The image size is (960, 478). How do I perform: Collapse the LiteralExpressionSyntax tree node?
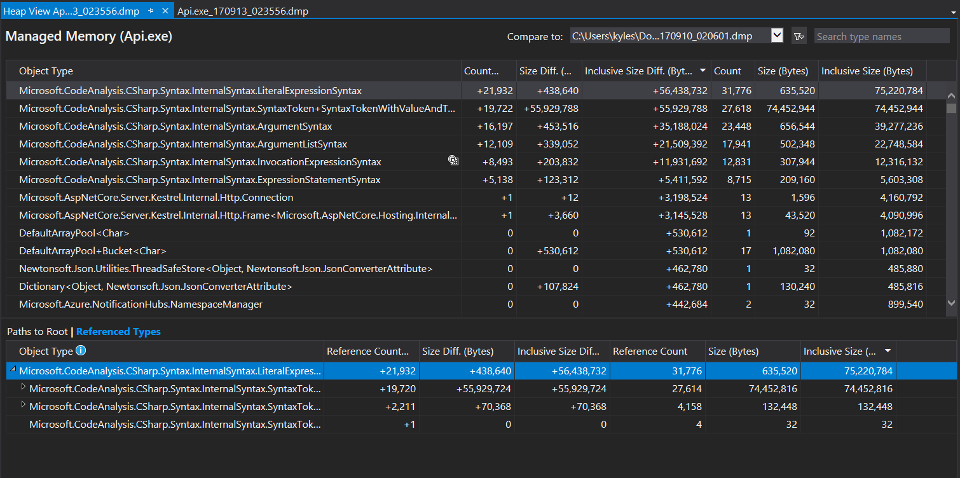coord(13,369)
